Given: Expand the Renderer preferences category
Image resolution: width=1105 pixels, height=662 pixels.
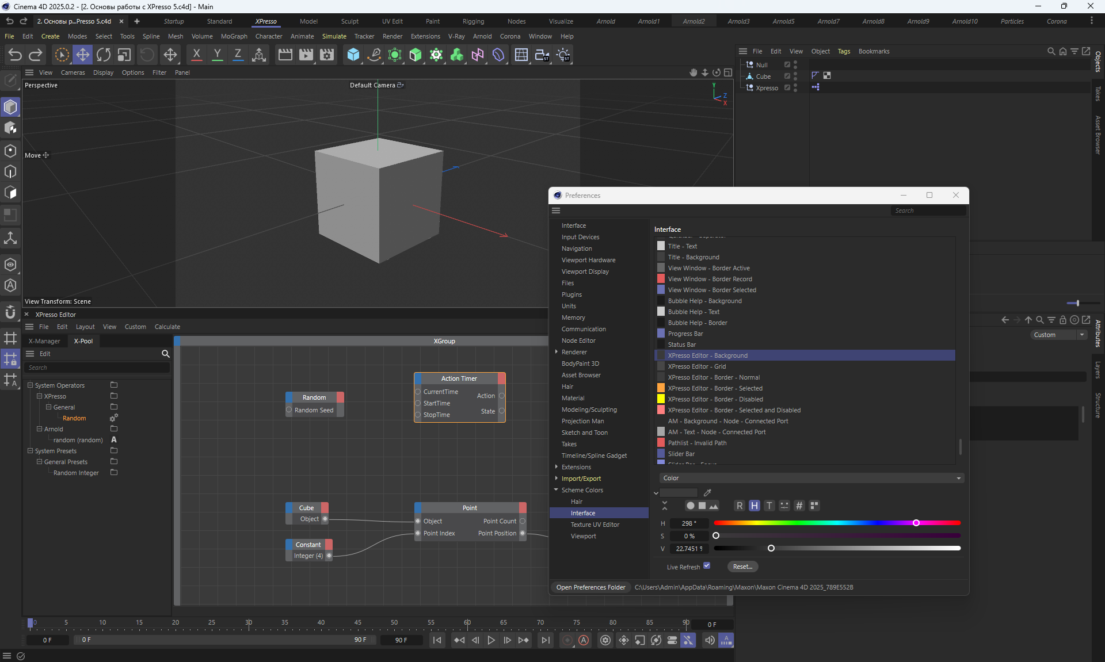Looking at the screenshot, I should (556, 352).
